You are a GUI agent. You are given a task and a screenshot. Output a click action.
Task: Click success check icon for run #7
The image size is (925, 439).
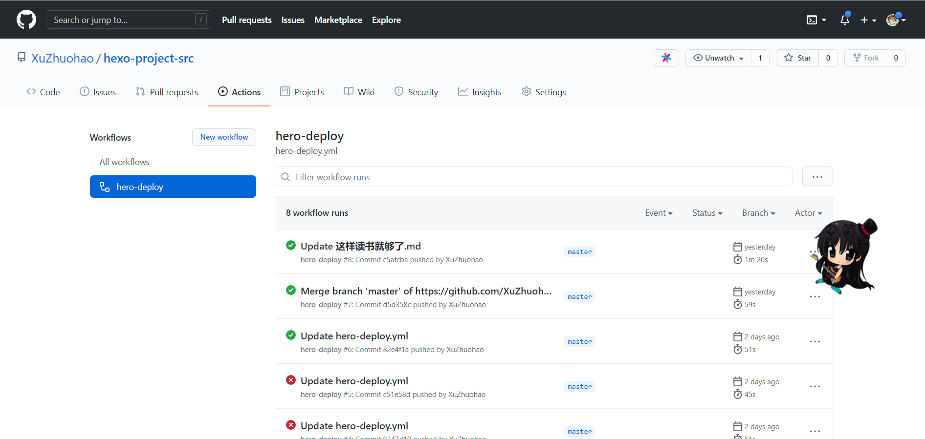coord(291,290)
